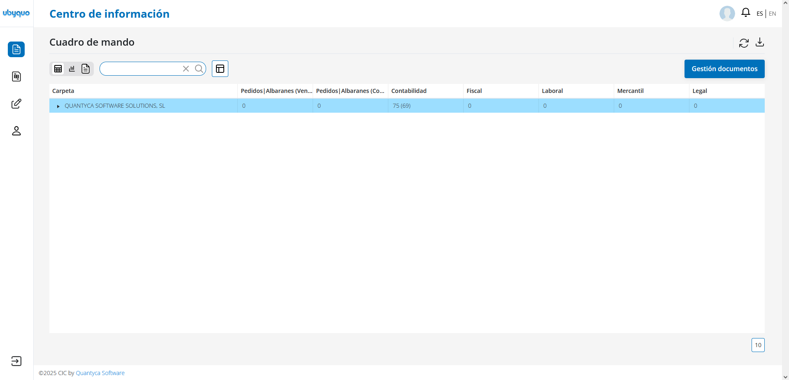This screenshot has height=380, width=789.
Task: Click the refresh icon
Action: tap(744, 43)
